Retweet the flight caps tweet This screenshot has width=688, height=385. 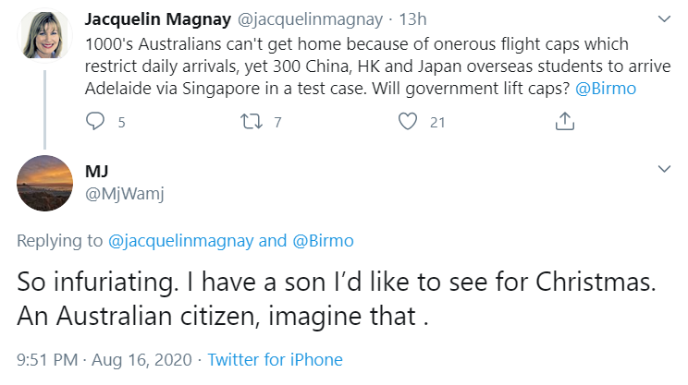click(x=249, y=121)
